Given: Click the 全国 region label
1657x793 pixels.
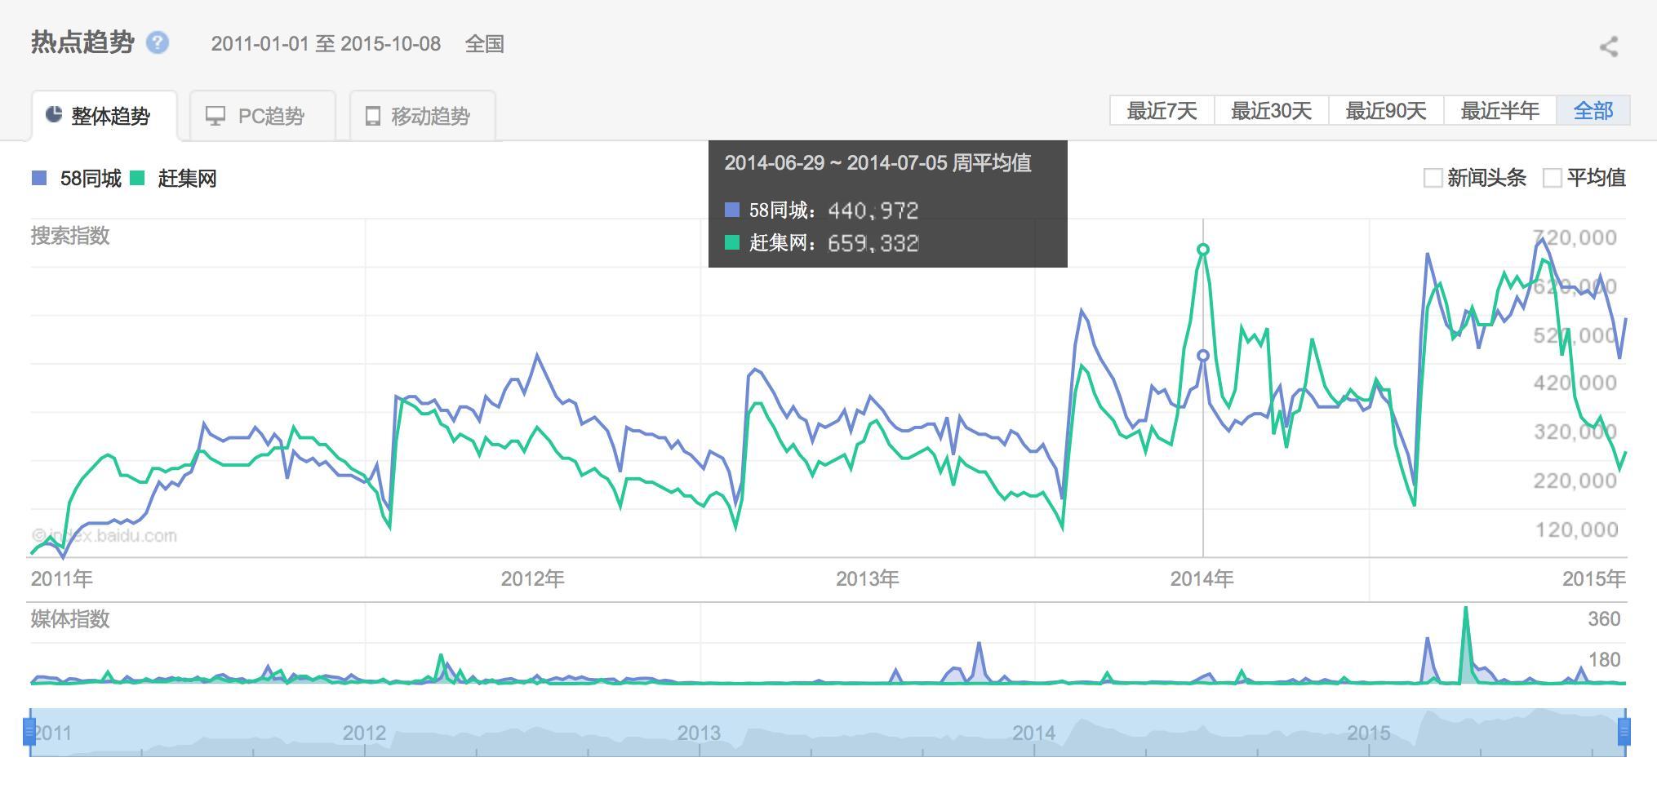Looking at the screenshot, I should pyautogui.click(x=484, y=44).
